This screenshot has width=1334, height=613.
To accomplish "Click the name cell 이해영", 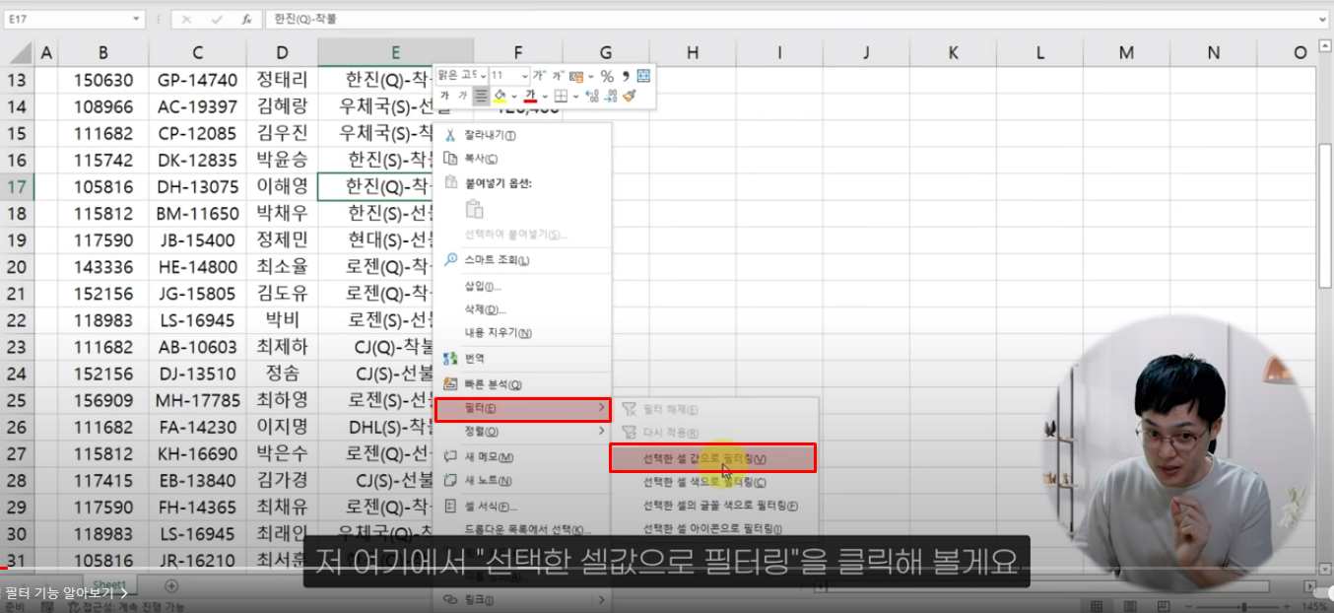I will click(282, 186).
